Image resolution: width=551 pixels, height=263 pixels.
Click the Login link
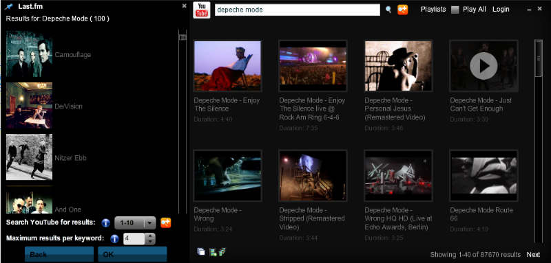(501, 10)
